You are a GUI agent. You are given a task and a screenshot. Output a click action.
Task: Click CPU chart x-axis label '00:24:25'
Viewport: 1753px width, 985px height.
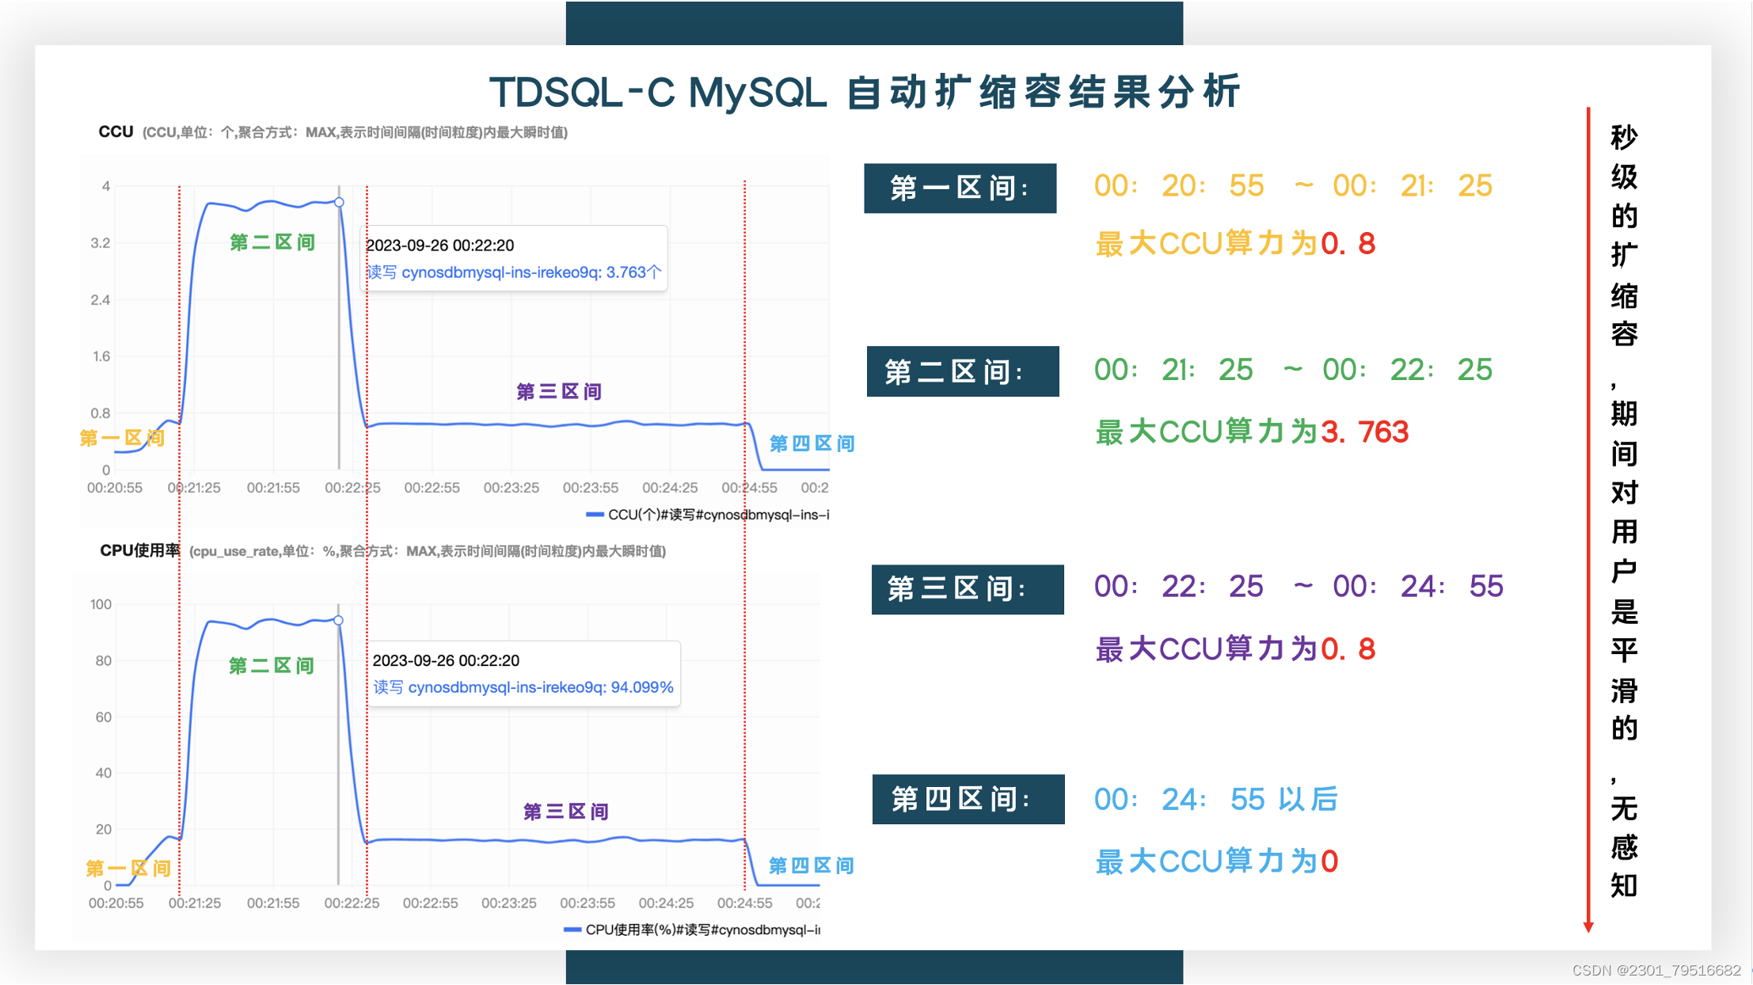(x=666, y=903)
